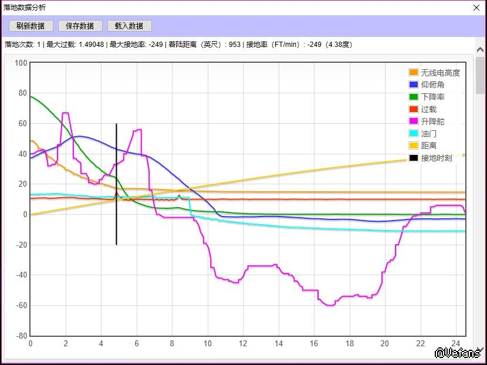This screenshot has width=487, height=365.
Task: Refresh data with the 刷新数据 button
Action: click(31, 26)
